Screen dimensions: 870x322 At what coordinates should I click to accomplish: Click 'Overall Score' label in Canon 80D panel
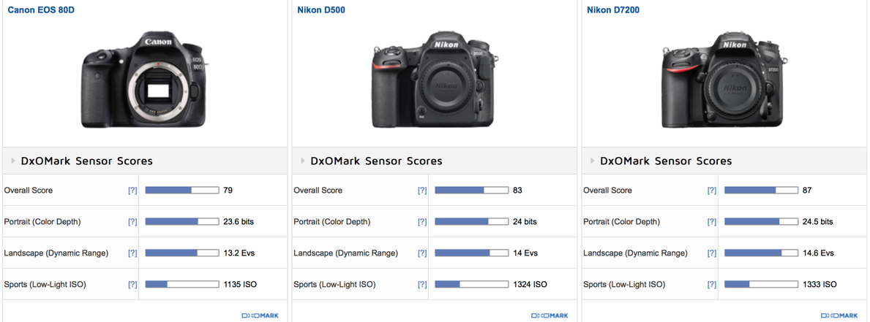click(x=29, y=191)
